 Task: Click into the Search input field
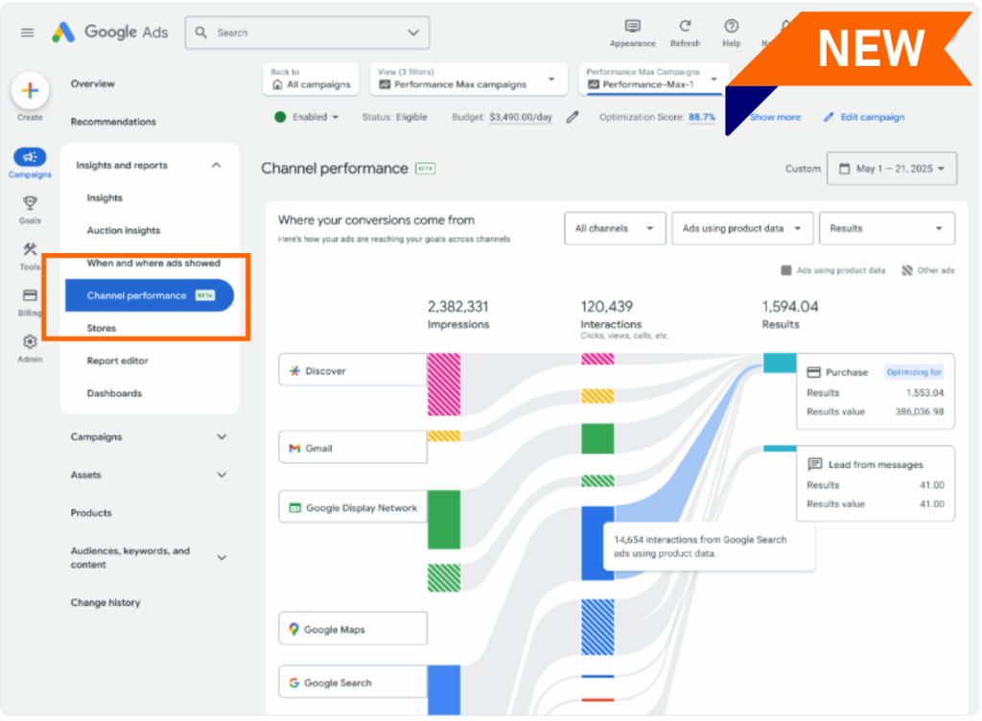(307, 33)
